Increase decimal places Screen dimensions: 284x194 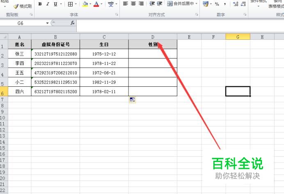tap(236, 4)
